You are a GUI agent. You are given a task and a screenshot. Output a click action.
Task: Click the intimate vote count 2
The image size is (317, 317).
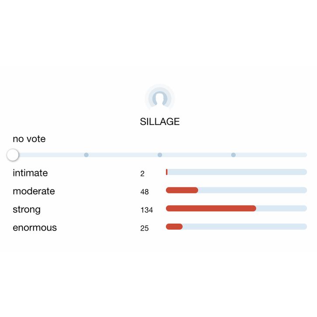click(x=142, y=174)
